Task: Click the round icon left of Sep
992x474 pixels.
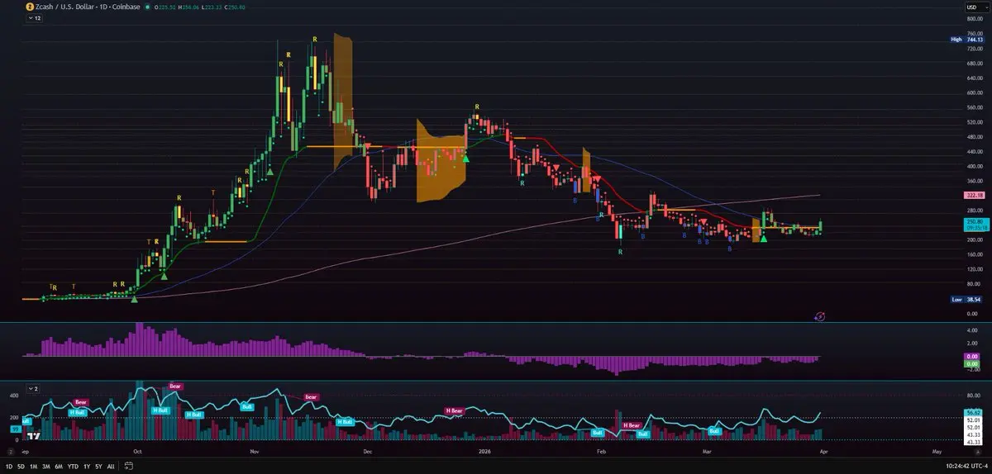Action: click(x=9, y=452)
